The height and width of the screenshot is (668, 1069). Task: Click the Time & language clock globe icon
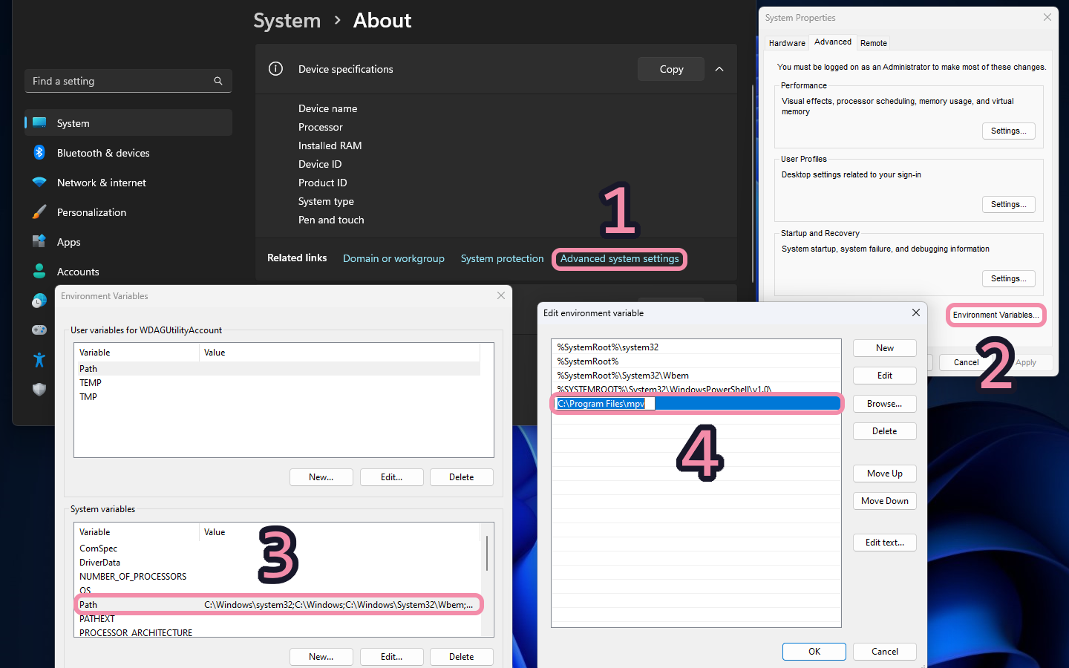[x=39, y=301]
